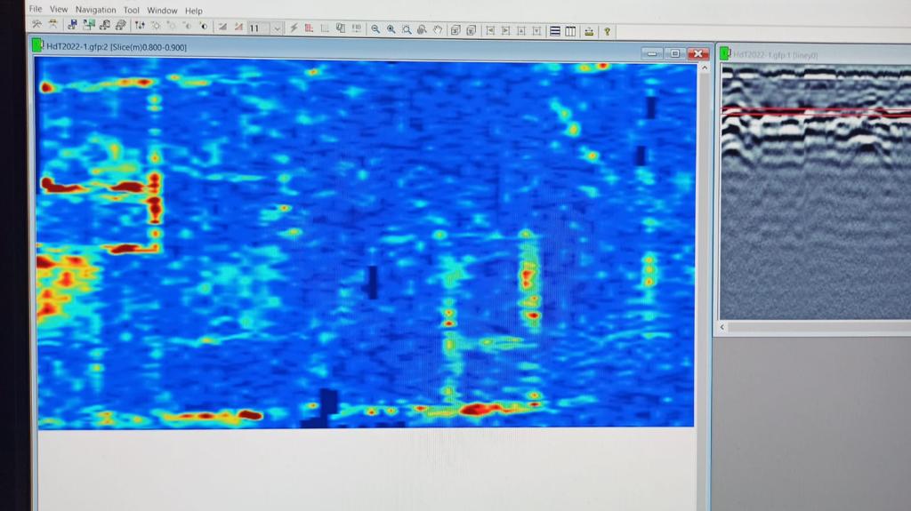Click the scroll-left arrow in profile window
This screenshot has width=911, height=511.
coord(722,327)
